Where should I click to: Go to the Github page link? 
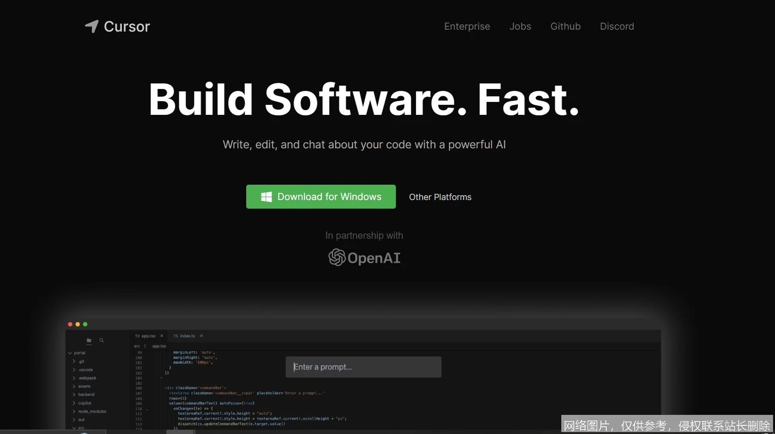pos(565,26)
